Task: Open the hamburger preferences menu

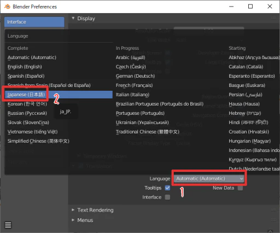Action: [8, 225]
